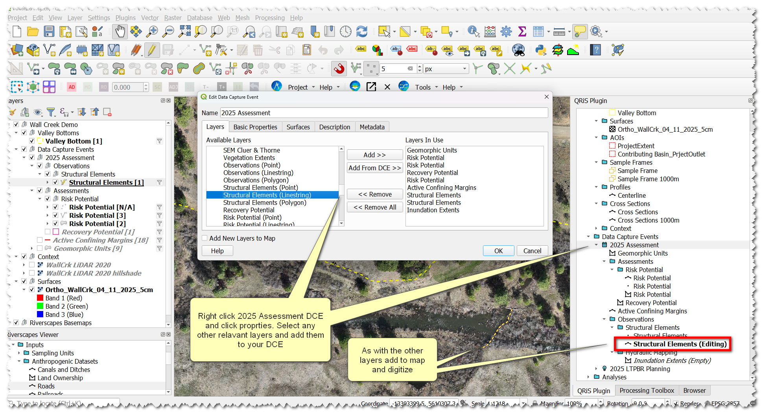Viewport: 763px width, 414px height.
Task: Click filter icon on Valley Bottom [1] row
Action: [159, 141]
